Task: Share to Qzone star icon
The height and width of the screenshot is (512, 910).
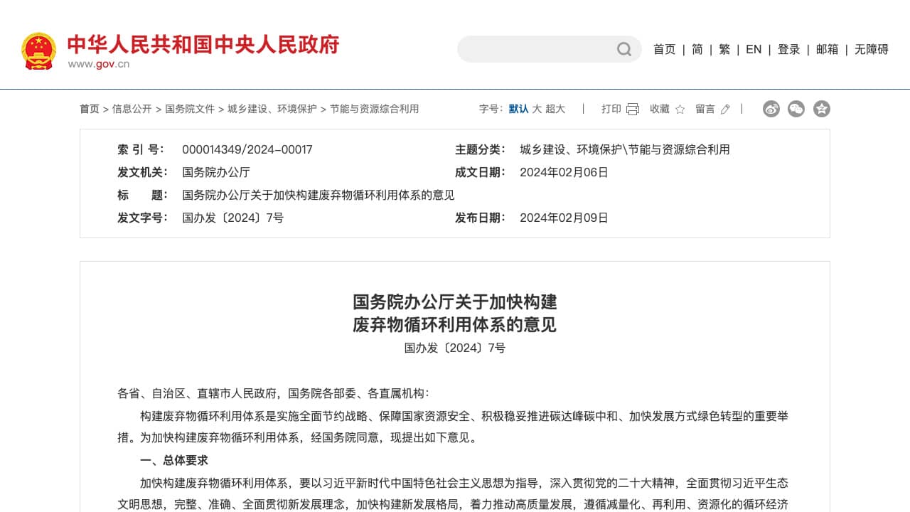Action: coord(822,109)
